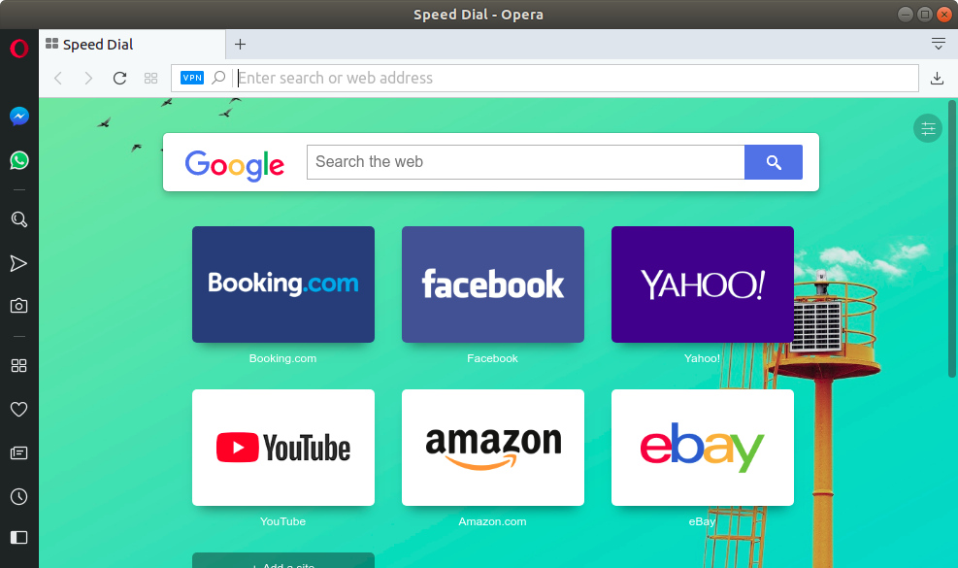This screenshot has height=568, width=958.
Task: Maximize the Opera window
Action: point(925,14)
